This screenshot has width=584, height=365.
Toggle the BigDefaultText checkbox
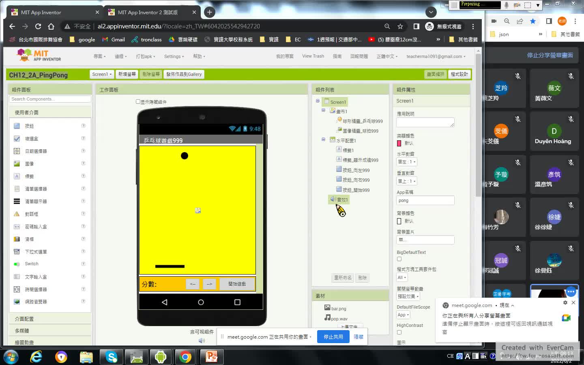(399, 259)
